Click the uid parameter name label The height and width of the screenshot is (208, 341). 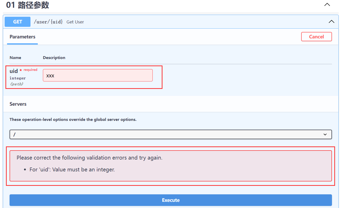[x=14, y=71]
